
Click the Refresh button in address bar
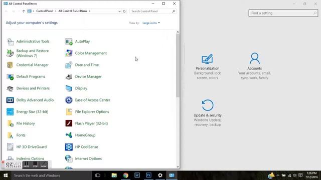(x=124, y=11)
